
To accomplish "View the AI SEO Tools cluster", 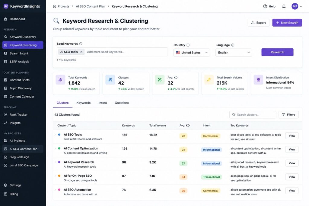I will point(292,136).
